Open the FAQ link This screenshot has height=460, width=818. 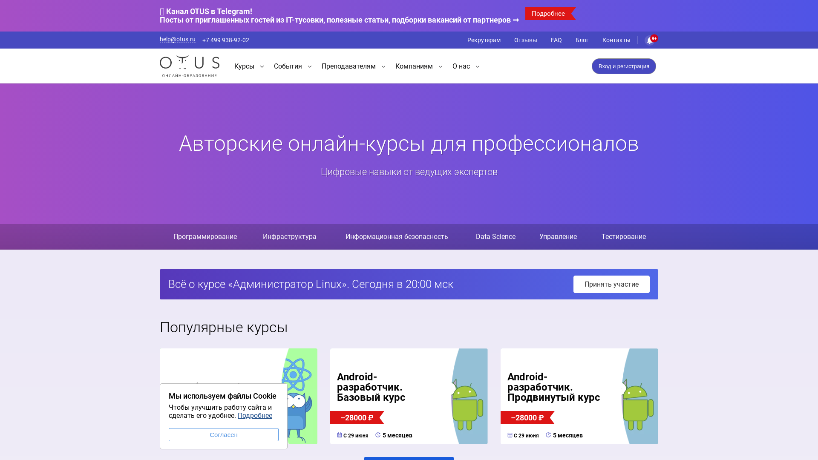click(556, 40)
